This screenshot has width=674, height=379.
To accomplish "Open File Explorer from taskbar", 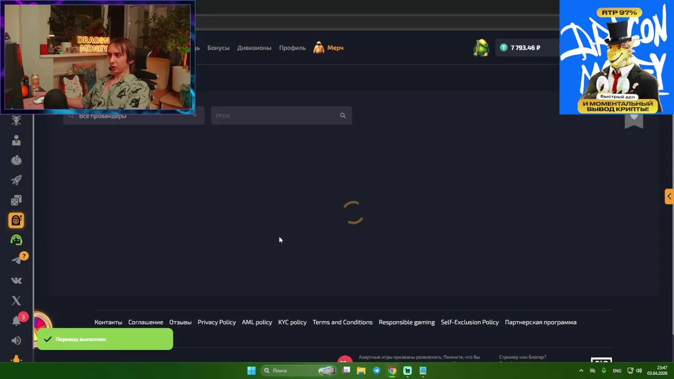I will 361,371.
